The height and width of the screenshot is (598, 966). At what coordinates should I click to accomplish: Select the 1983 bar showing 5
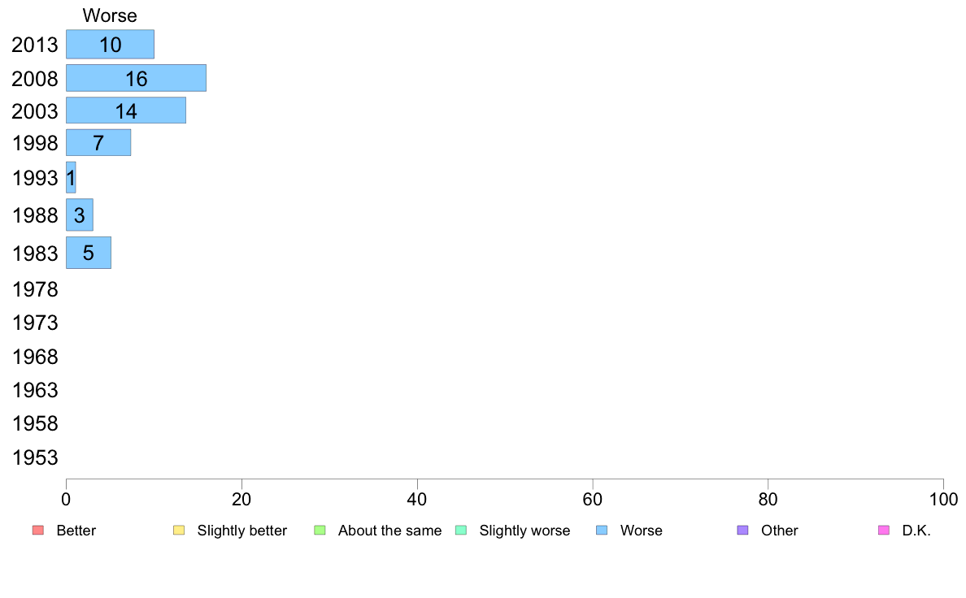(x=89, y=253)
